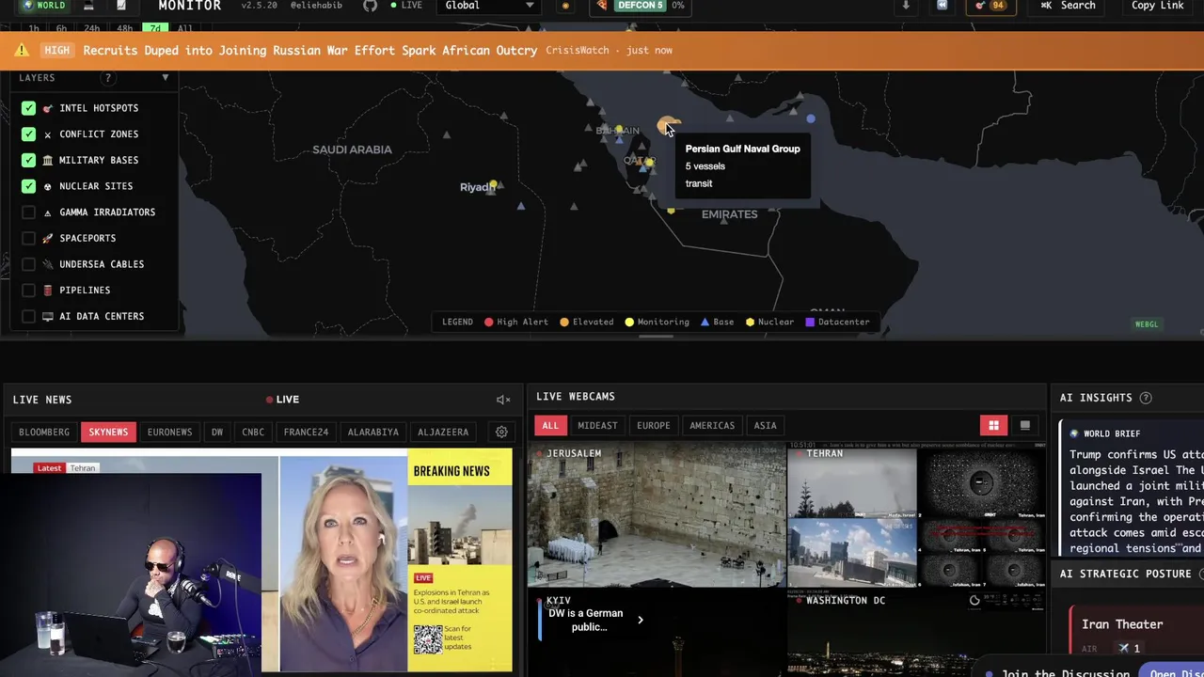Switch news to DW channel
The width and height of the screenshot is (1204, 677).
(x=217, y=432)
